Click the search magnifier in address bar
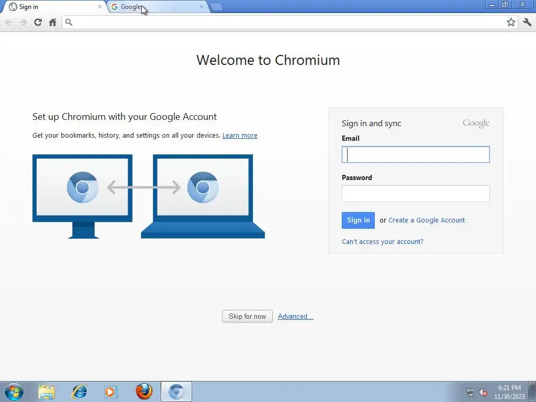The width and height of the screenshot is (536, 402). pos(69,22)
